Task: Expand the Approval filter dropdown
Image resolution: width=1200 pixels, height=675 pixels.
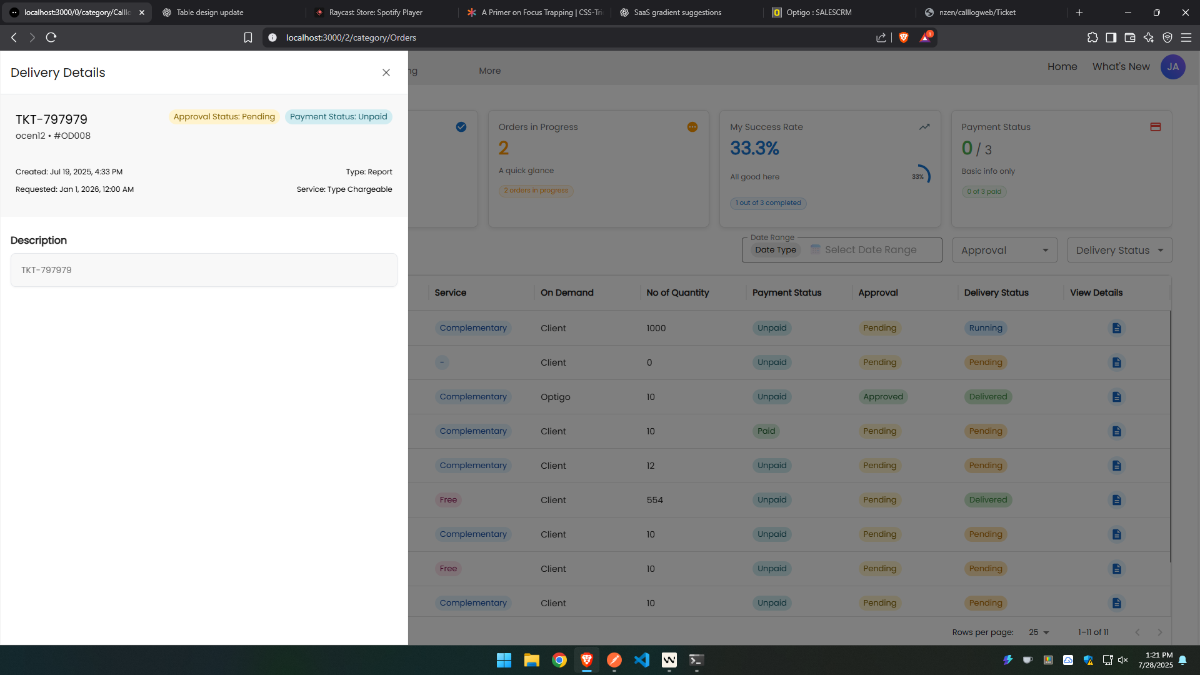Action: [x=1004, y=250]
